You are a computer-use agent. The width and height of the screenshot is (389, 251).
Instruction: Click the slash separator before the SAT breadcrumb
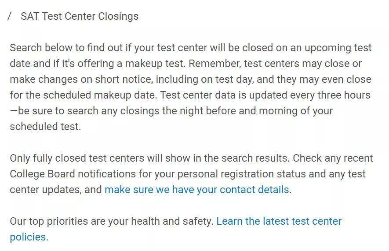click(9, 16)
